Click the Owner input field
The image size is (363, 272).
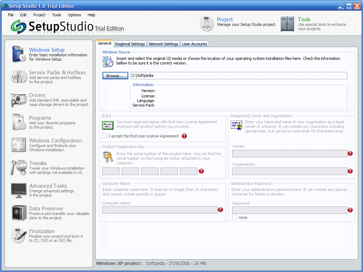(290, 153)
